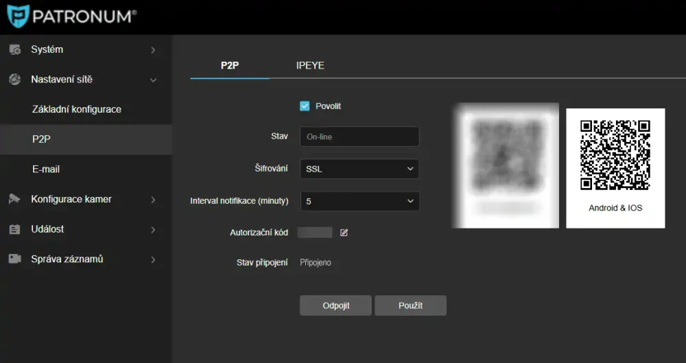Edit the Autorizační kód with pencil icon
This screenshot has width=686, height=363.
[344, 233]
